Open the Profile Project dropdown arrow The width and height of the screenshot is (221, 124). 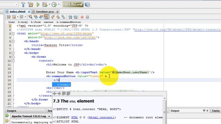59,4
